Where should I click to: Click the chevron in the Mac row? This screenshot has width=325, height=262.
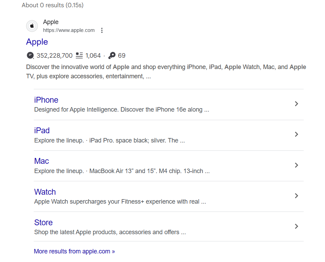296,165
